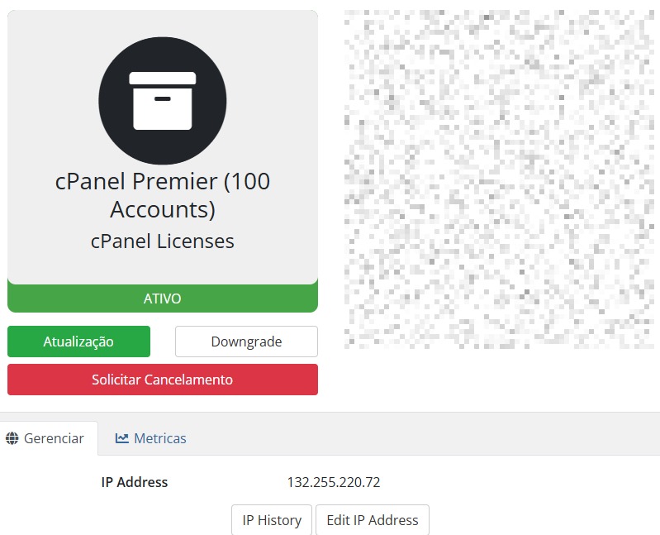Click the IP value 132.255.220.72

point(333,482)
